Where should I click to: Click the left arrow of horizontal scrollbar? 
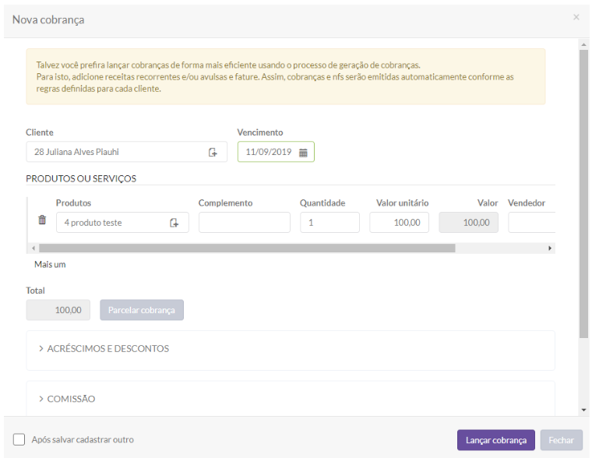coord(33,248)
